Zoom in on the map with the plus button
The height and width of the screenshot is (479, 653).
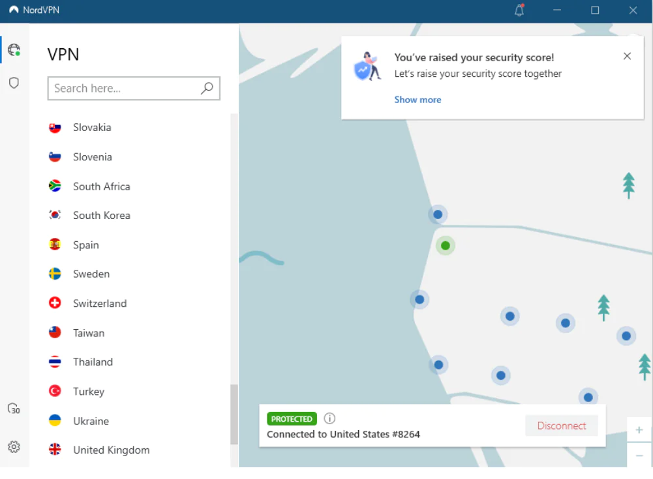pos(639,429)
